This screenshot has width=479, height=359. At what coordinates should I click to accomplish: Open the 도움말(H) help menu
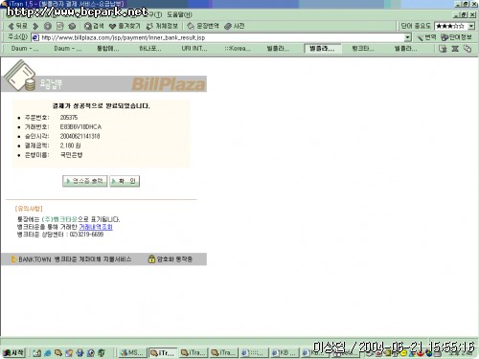[180, 14]
